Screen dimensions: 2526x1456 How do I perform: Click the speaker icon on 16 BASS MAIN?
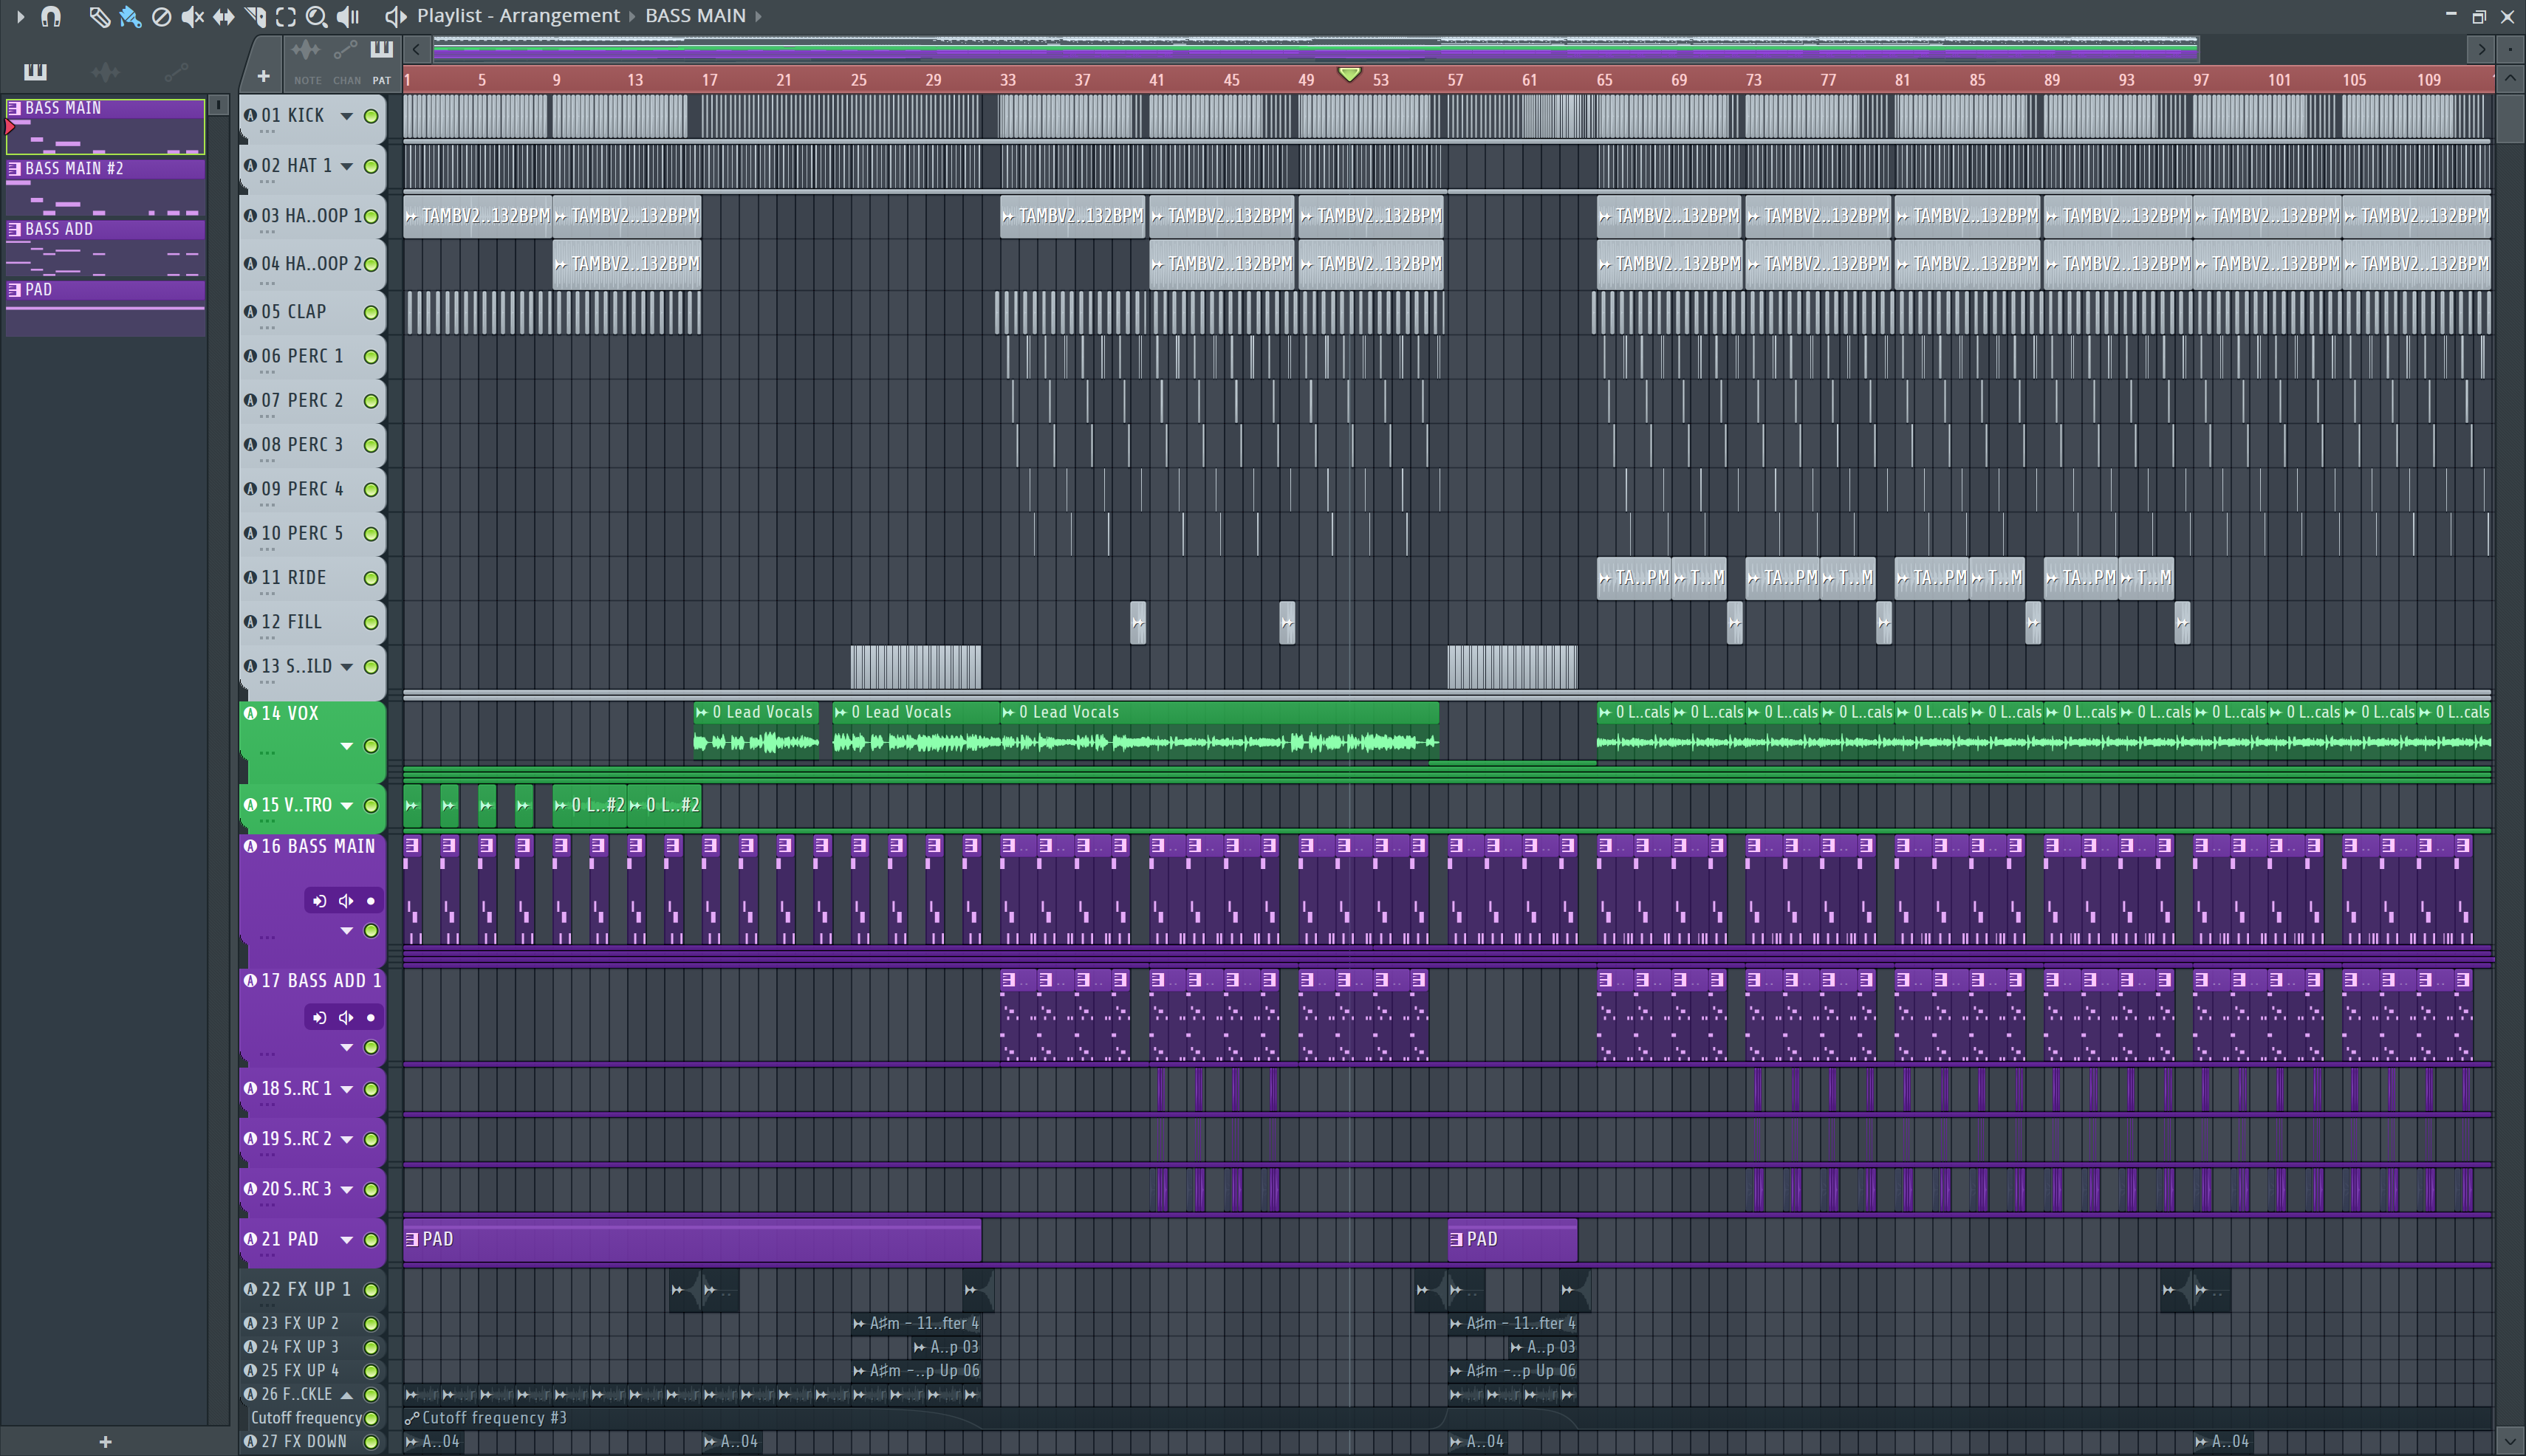pyautogui.click(x=346, y=901)
